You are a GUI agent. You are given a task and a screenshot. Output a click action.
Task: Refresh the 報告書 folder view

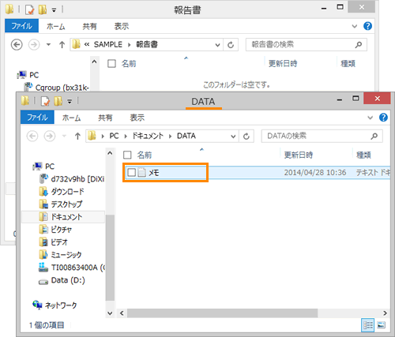tap(231, 45)
